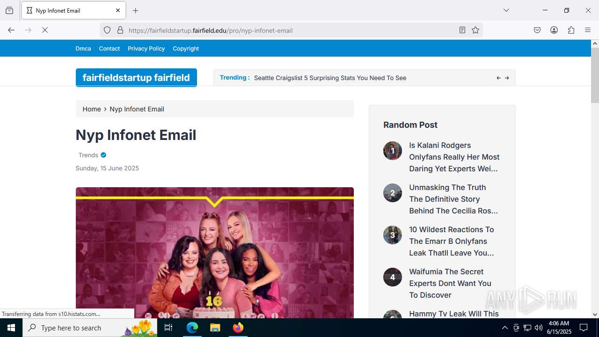This screenshot has height=337, width=599.
Task: Show hidden system tray icons
Action: click(504, 328)
